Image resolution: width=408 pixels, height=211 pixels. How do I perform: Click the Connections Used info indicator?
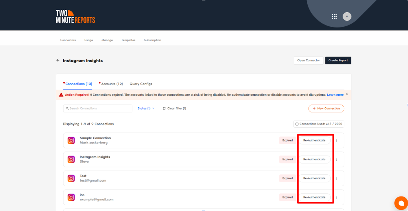click(x=319, y=124)
